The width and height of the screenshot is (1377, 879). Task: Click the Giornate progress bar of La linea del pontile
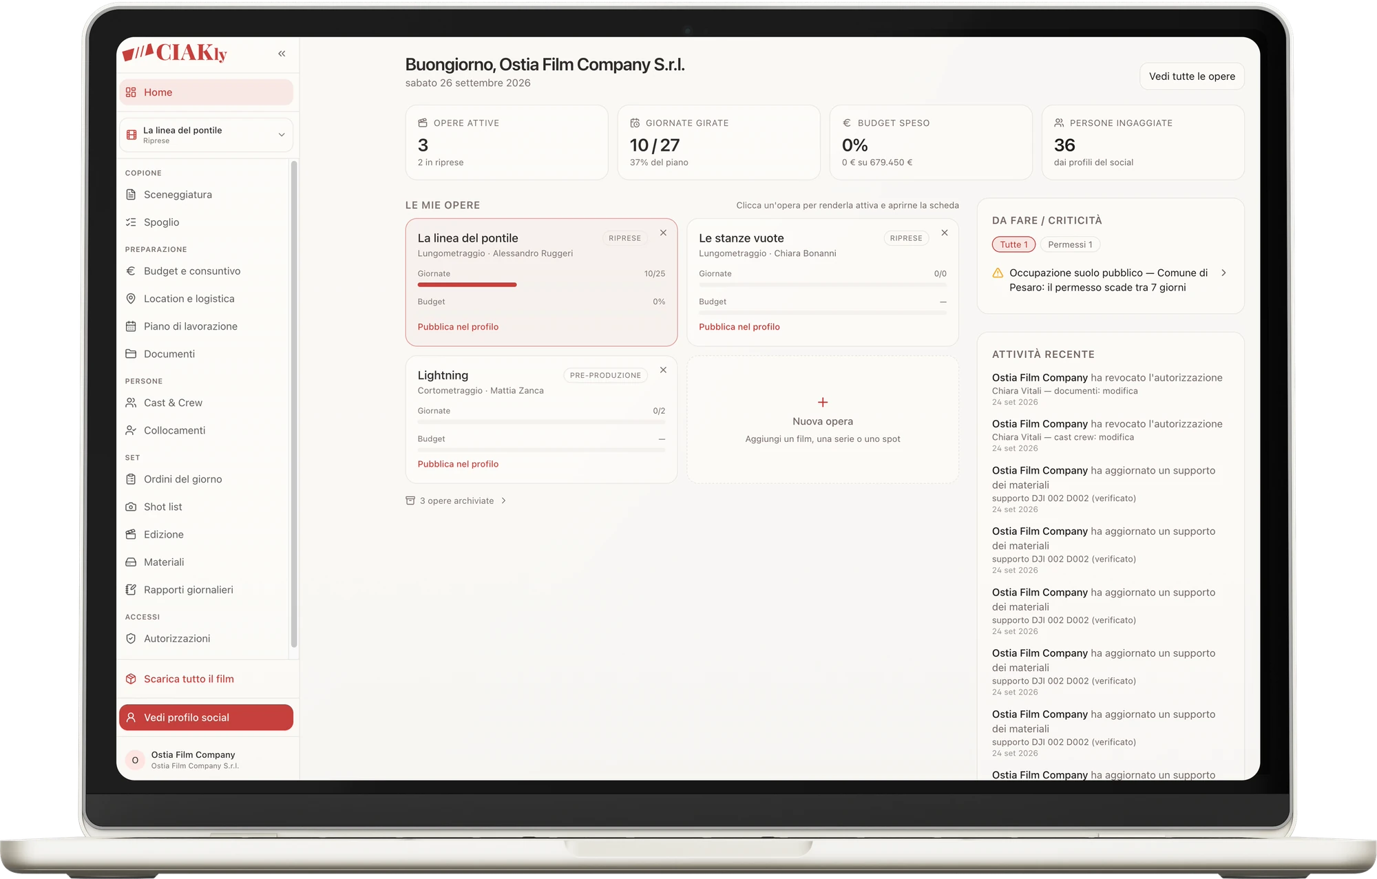tap(541, 285)
